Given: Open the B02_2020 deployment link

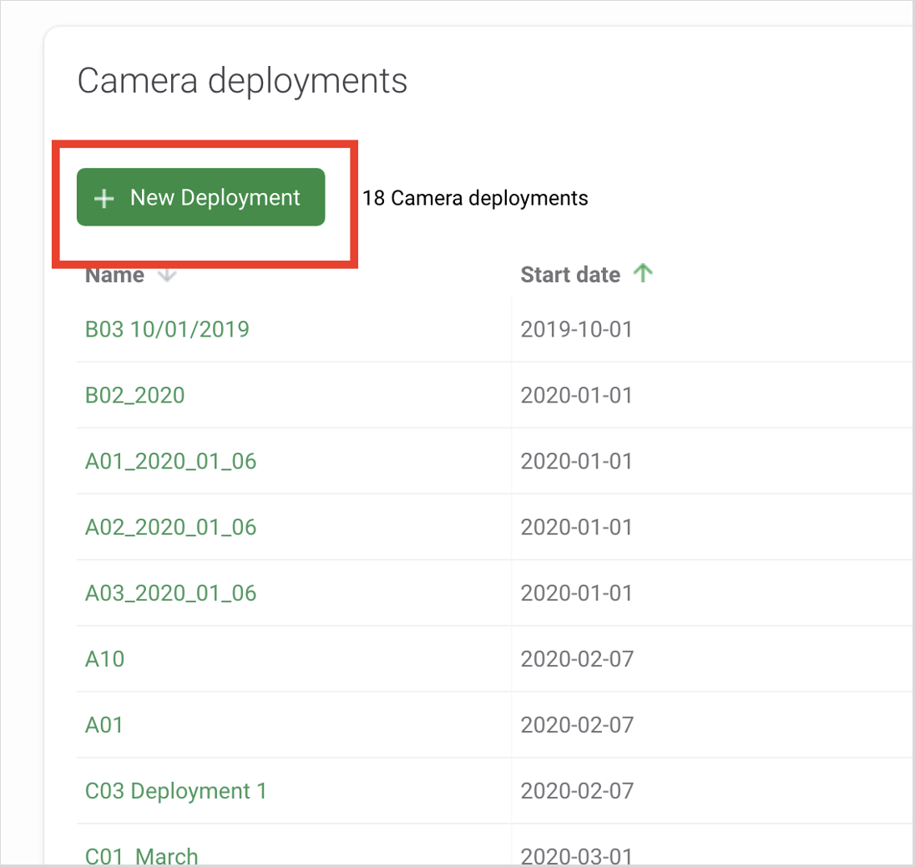Looking at the screenshot, I should [x=135, y=395].
